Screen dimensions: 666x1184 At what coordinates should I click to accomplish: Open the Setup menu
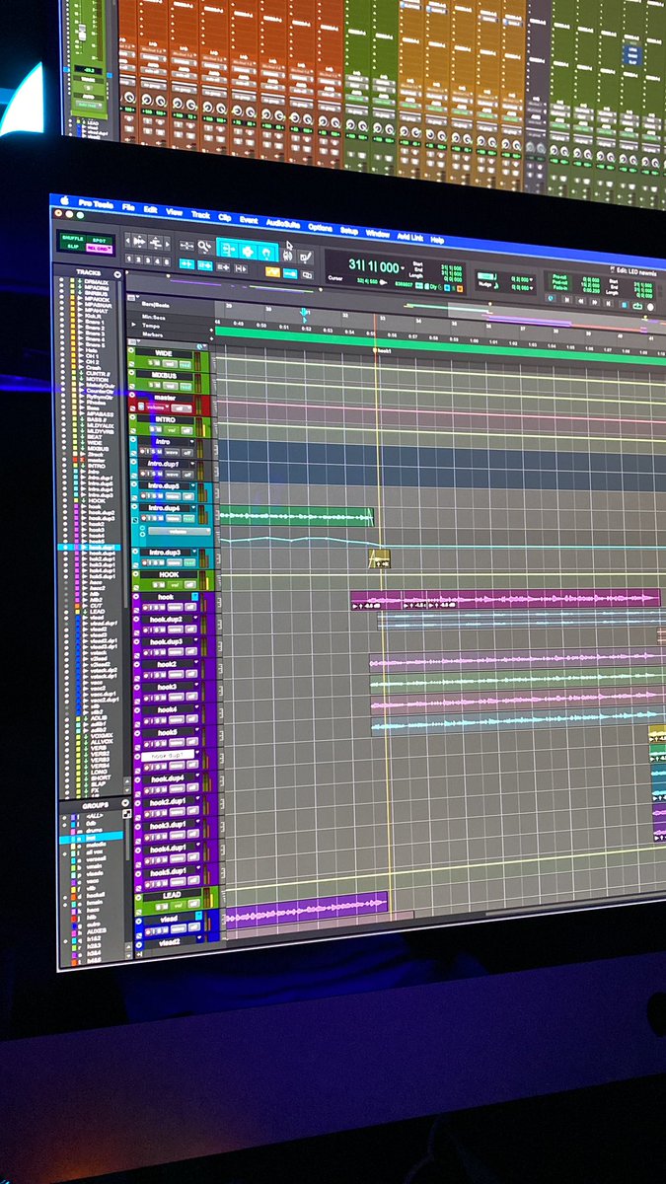click(349, 230)
